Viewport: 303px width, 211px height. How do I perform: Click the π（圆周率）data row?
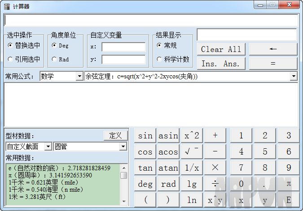click(50, 175)
